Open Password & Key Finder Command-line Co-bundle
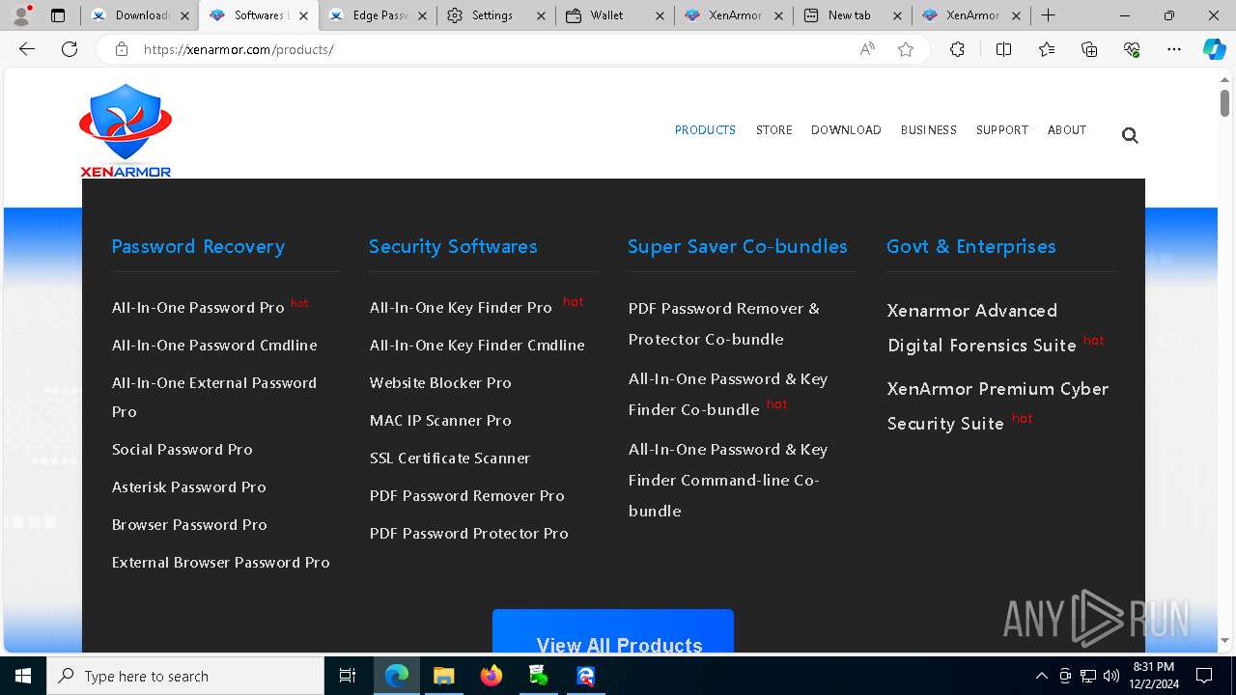The height and width of the screenshot is (695, 1236). [728, 480]
